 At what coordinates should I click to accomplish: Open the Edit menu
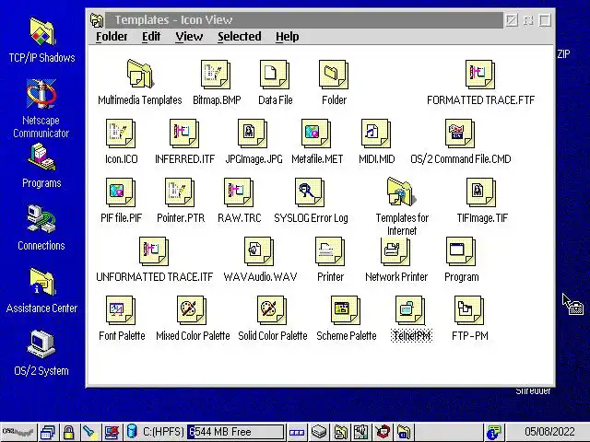coord(151,37)
